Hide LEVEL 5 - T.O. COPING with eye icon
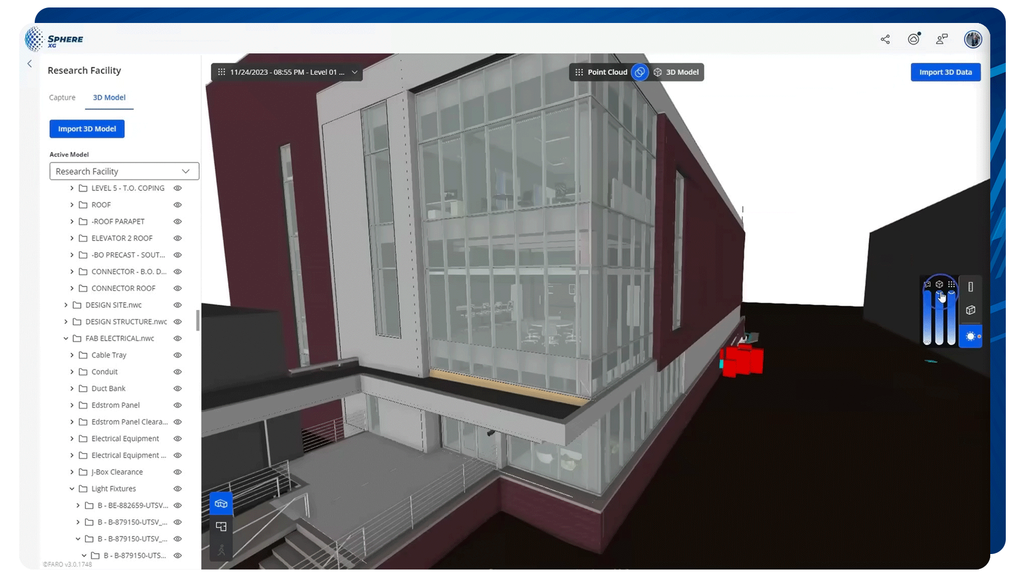The width and height of the screenshot is (1025, 577). (178, 188)
